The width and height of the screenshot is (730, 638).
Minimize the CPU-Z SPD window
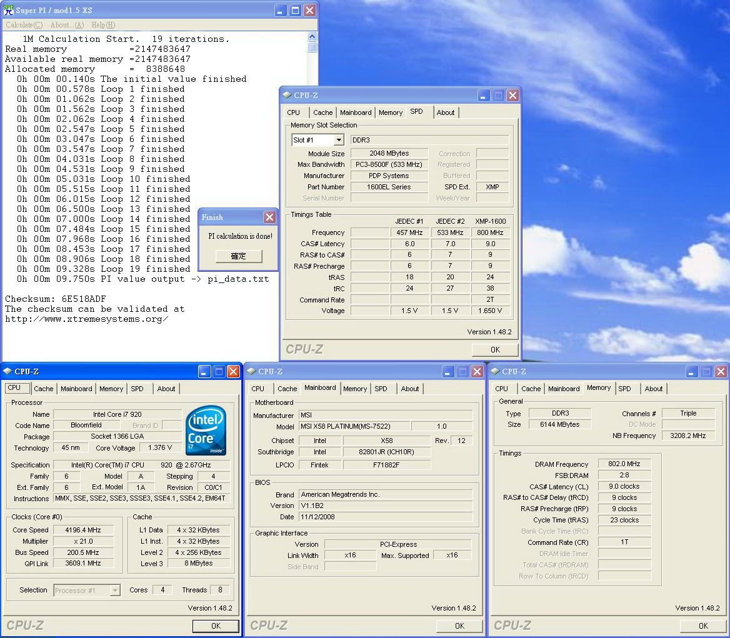[x=483, y=96]
